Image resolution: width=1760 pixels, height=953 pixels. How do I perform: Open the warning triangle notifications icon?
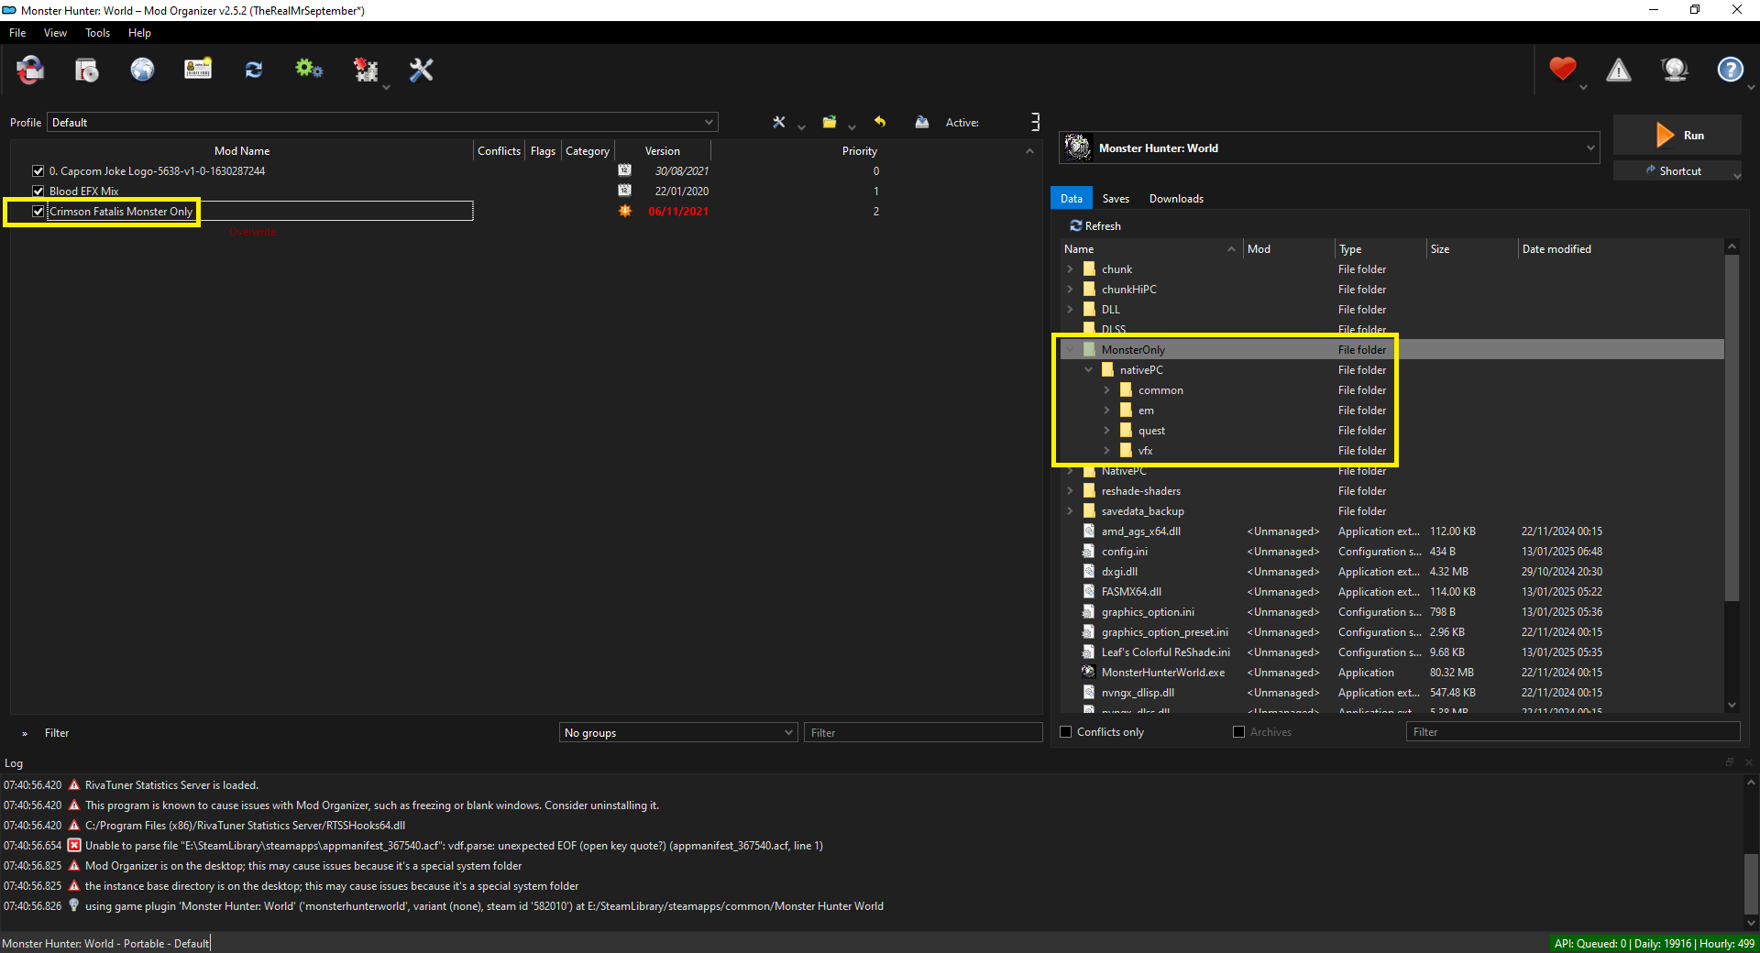(1619, 70)
